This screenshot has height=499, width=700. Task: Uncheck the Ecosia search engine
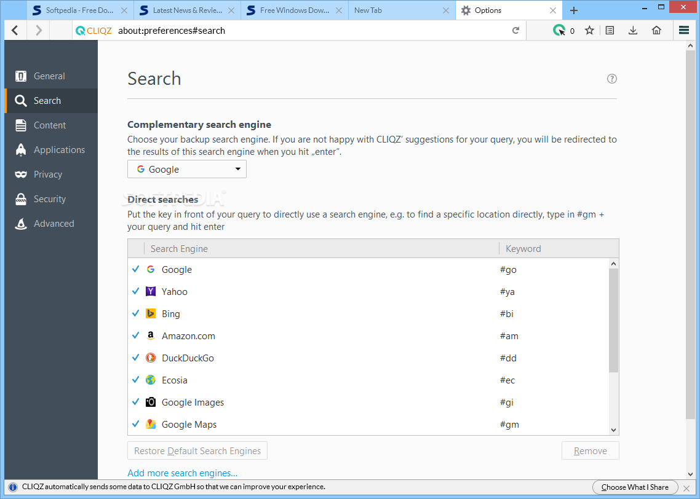click(136, 380)
